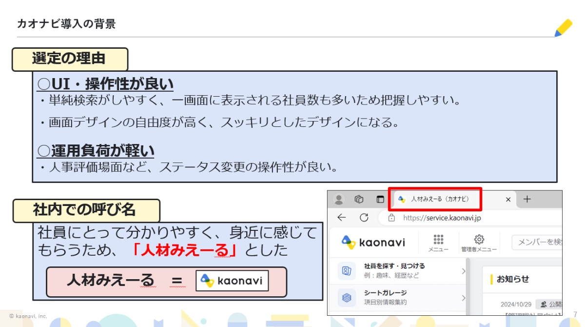Screen dimensions: 585x327
Task: Open the 管理者メニュー gear icon
Action: 479,239
